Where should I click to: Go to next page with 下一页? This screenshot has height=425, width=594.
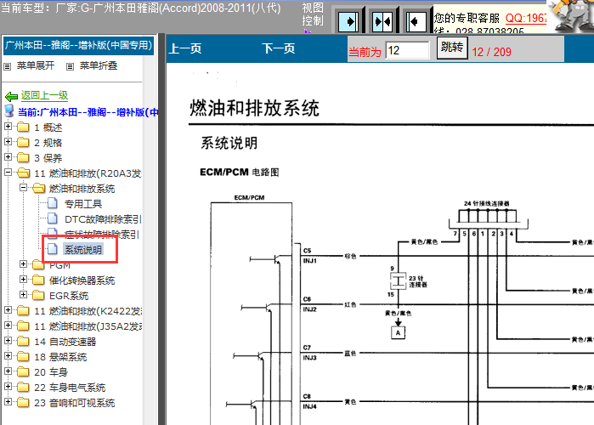point(279,48)
